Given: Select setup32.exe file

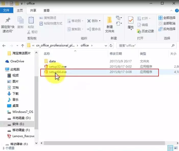Looking at the screenshot, I should (x=58, y=67).
